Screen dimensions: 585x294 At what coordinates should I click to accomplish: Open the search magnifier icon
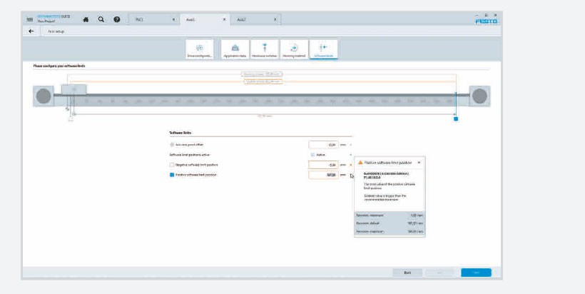pyautogui.click(x=101, y=19)
